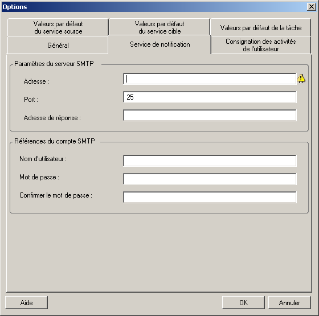Open Valeurs par défaut de la tâche tab
This screenshot has height=316, width=319.
click(x=261, y=27)
